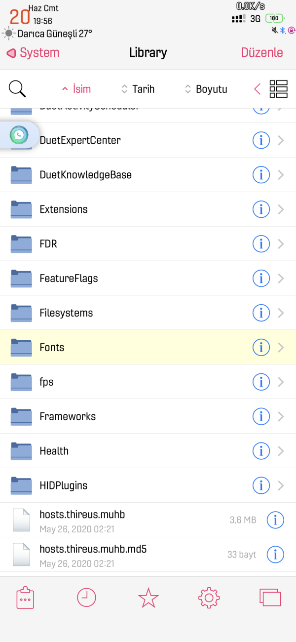Image resolution: width=296 pixels, height=642 pixels.
Task: Open favorites star icon
Action: [148, 598]
